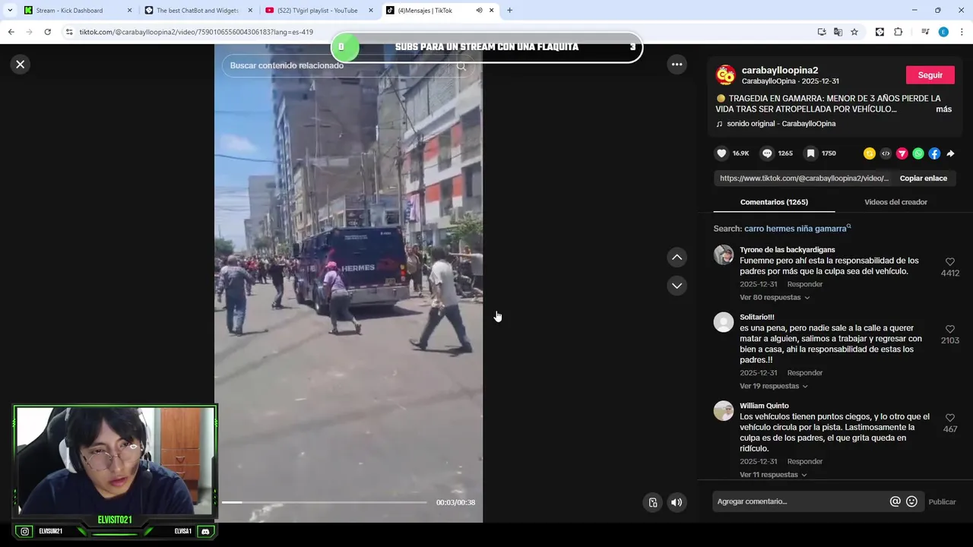Screen dimensions: 973x547
Task: Get the embed code icon
Action: tap(886, 153)
